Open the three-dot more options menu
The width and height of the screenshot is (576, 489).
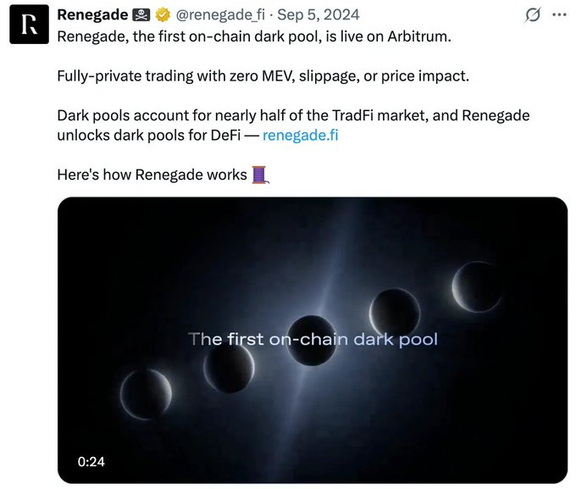tap(558, 15)
